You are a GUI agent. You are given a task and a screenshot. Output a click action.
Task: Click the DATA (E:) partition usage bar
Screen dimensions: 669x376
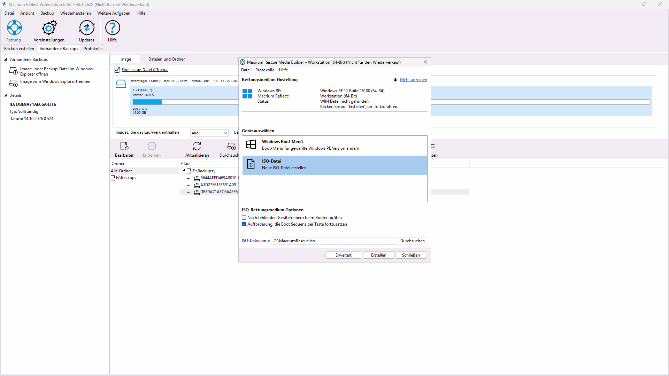coord(391,102)
